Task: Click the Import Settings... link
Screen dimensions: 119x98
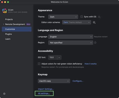Action: coord(46,89)
